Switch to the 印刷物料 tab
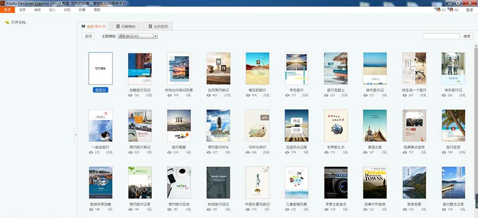Image resolution: width=478 pixels, height=218 pixels. coord(125,26)
